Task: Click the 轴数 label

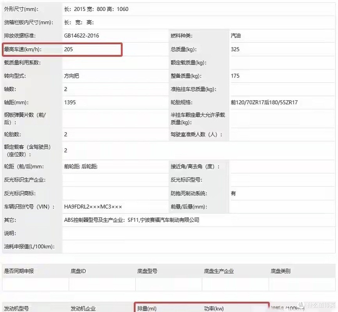Action: [x=10, y=89]
